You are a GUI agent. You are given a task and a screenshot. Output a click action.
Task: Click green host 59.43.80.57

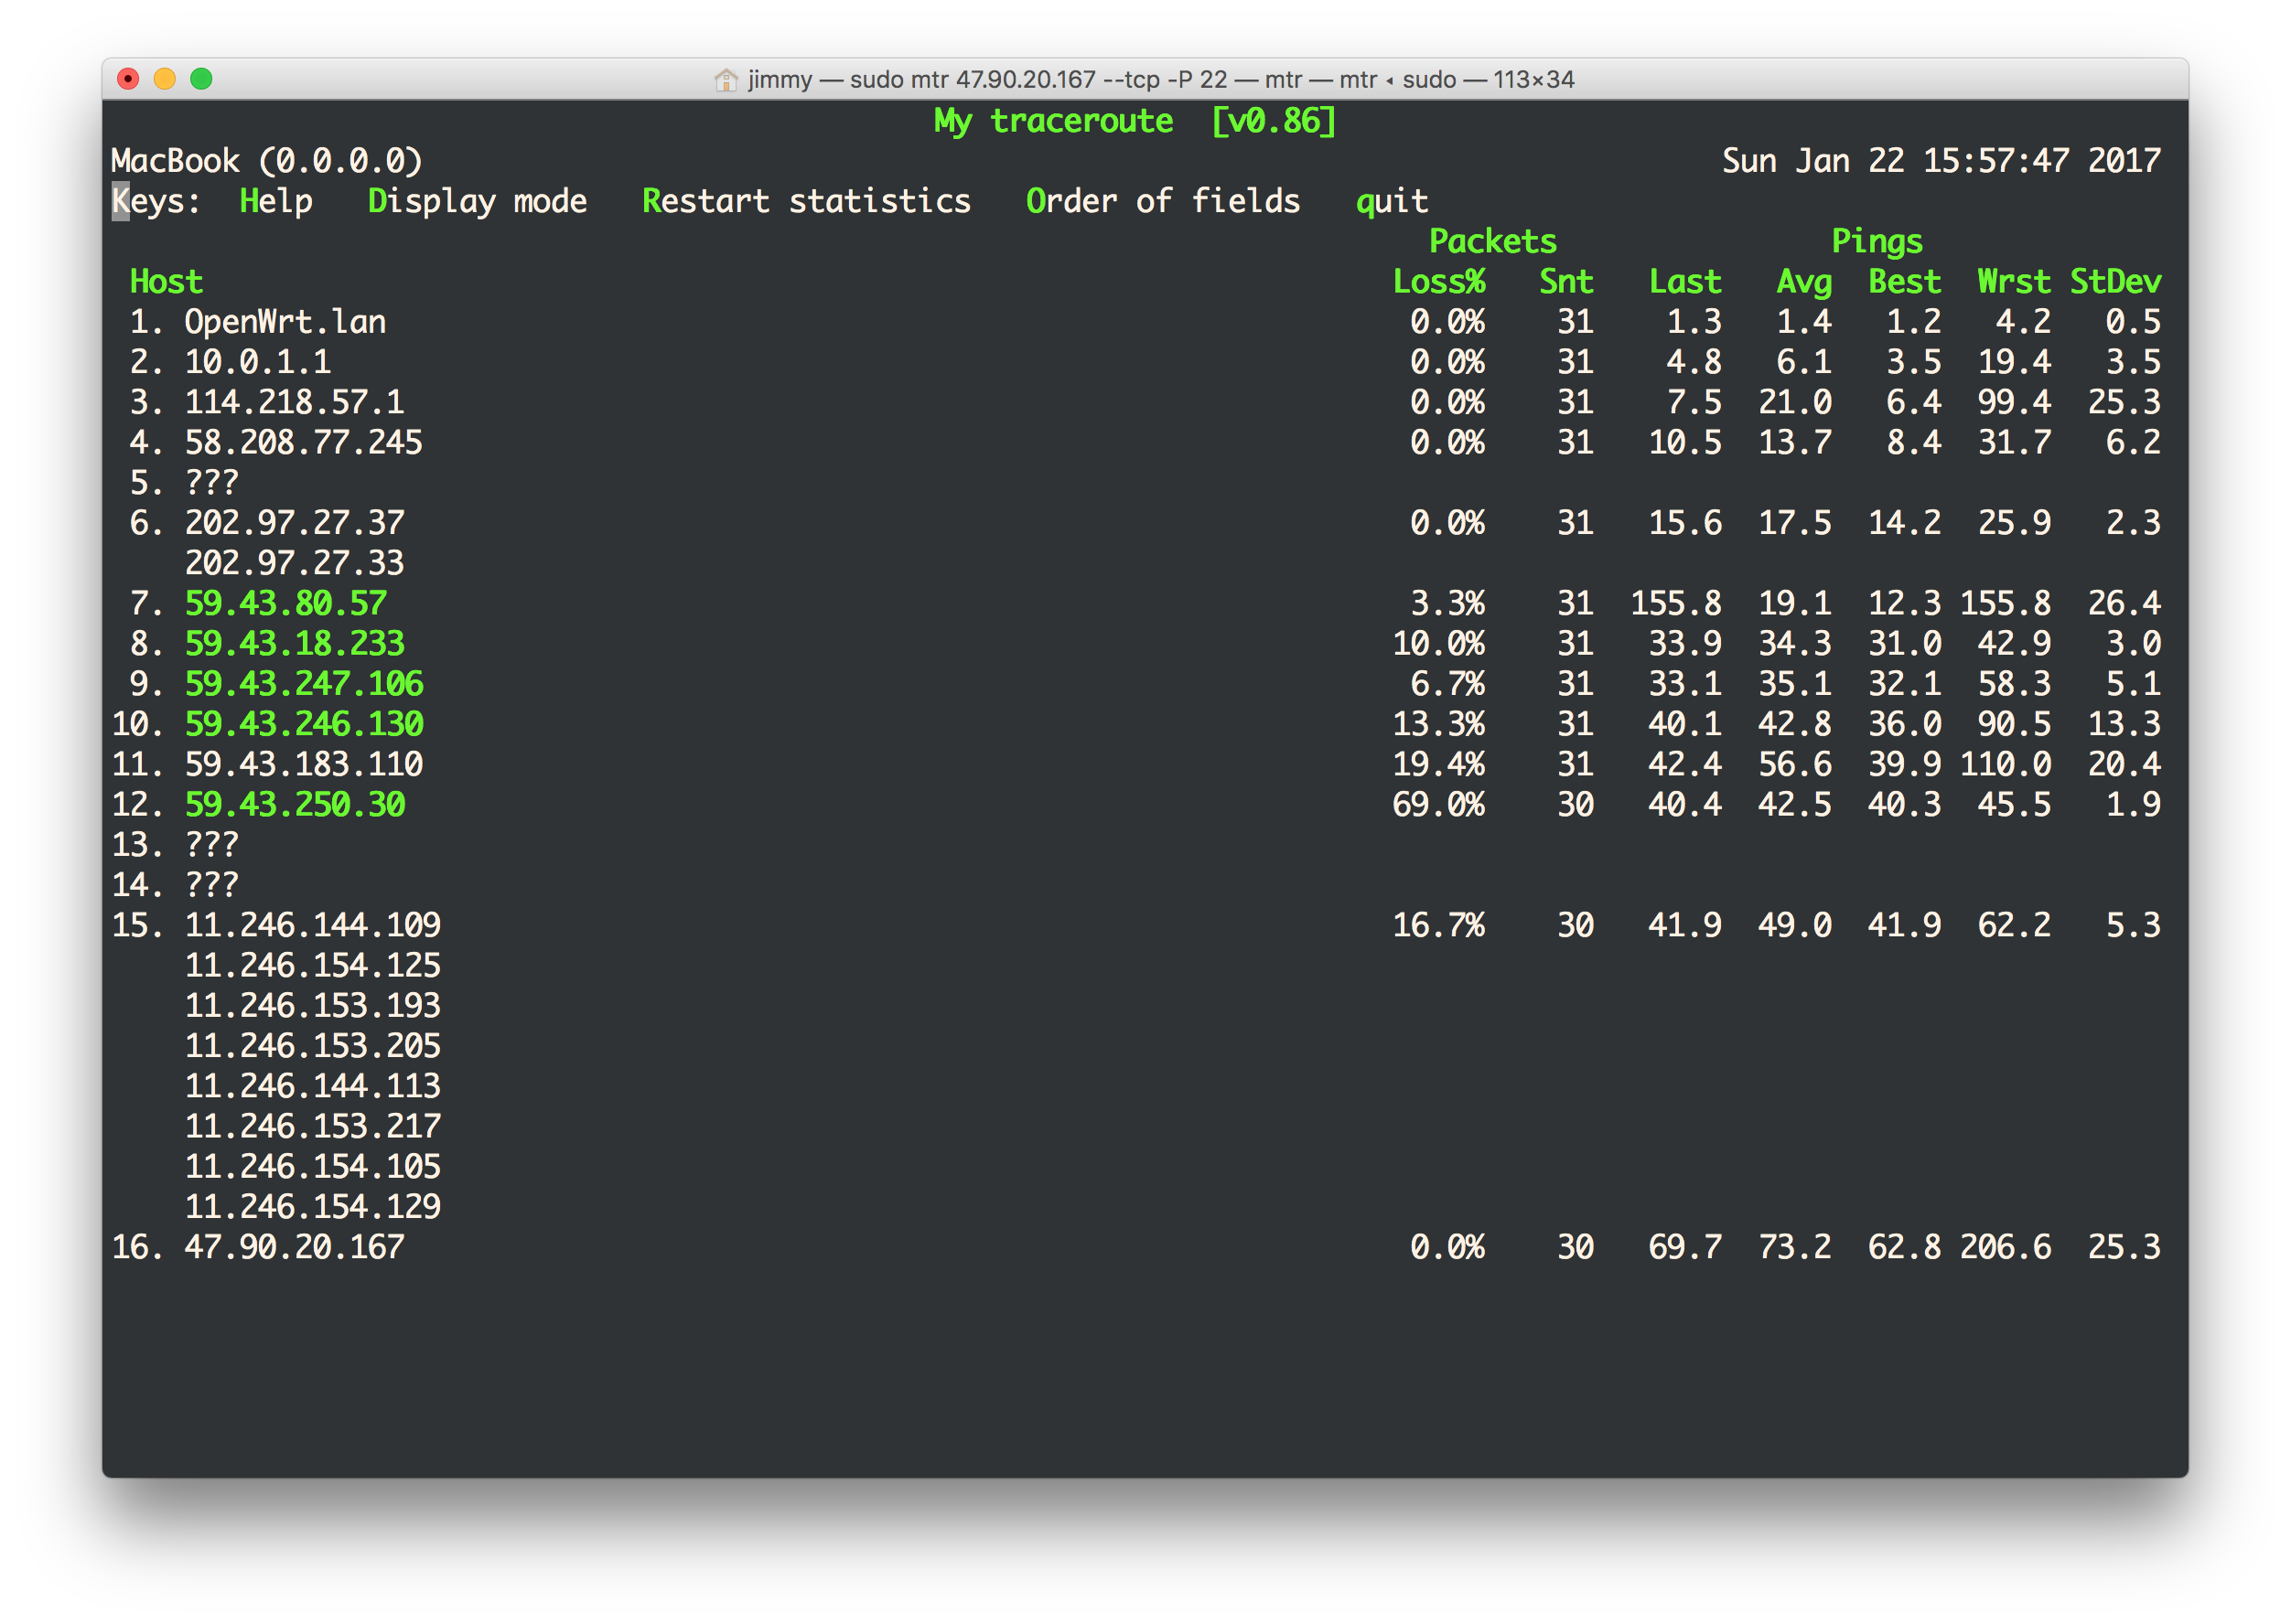tap(285, 603)
